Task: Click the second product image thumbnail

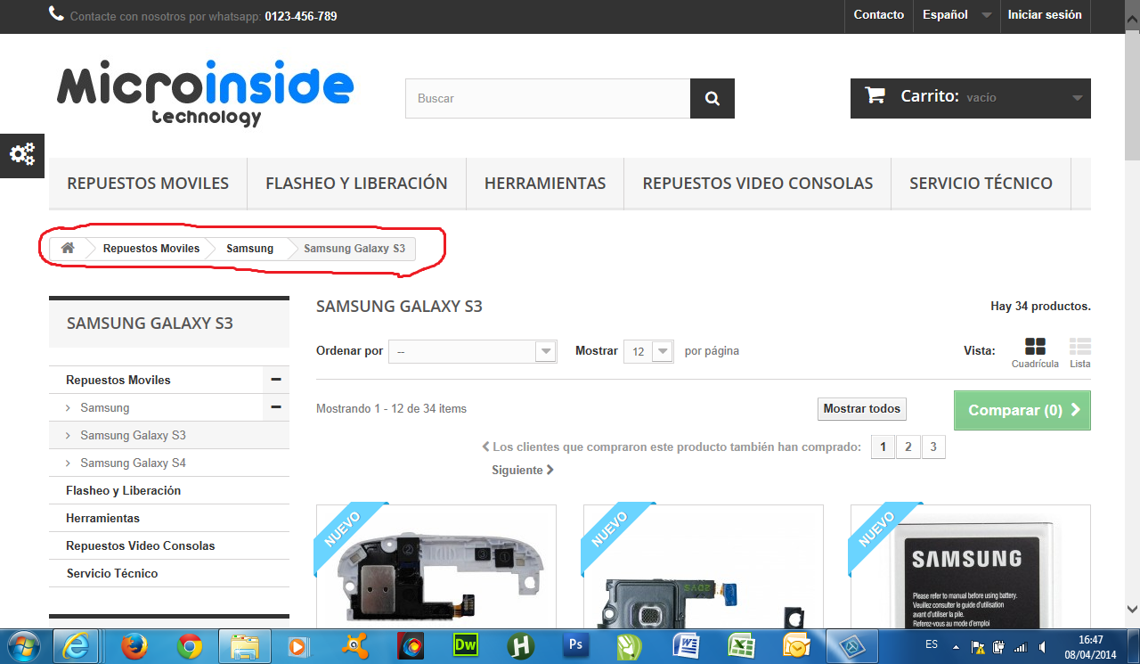Action: (x=704, y=565)
